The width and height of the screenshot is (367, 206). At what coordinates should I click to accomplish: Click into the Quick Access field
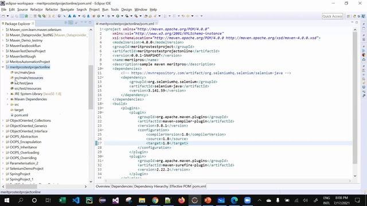333,16
